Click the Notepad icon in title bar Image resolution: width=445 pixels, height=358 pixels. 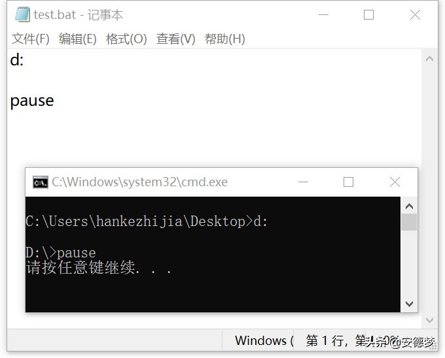(x=22, y=14)
